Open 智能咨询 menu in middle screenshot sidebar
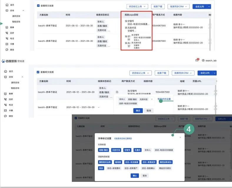The height and width of the screenshot is (188, 232). pyautogui.click(x=15, y=88)
